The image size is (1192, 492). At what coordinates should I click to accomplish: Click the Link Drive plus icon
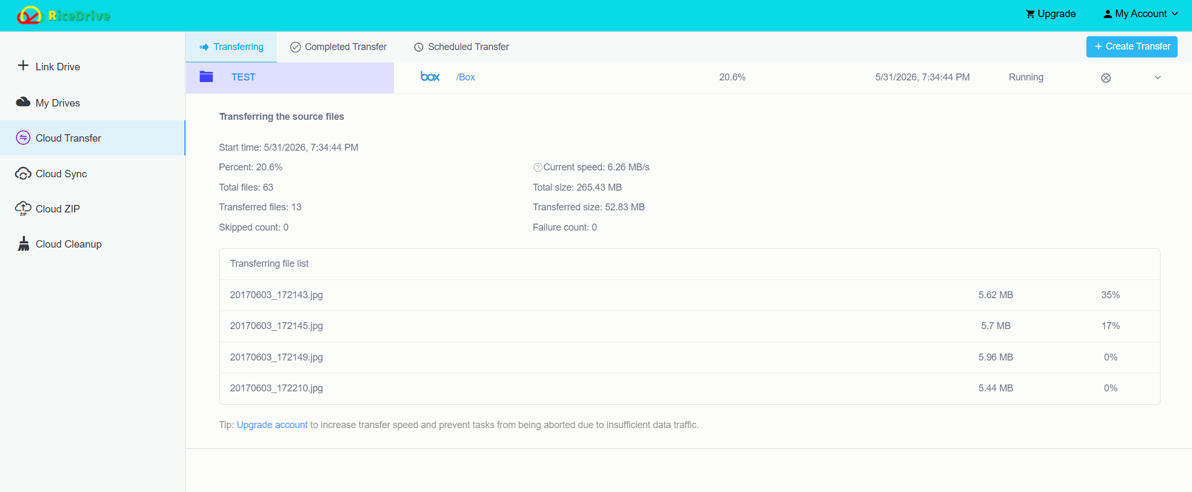23,65
